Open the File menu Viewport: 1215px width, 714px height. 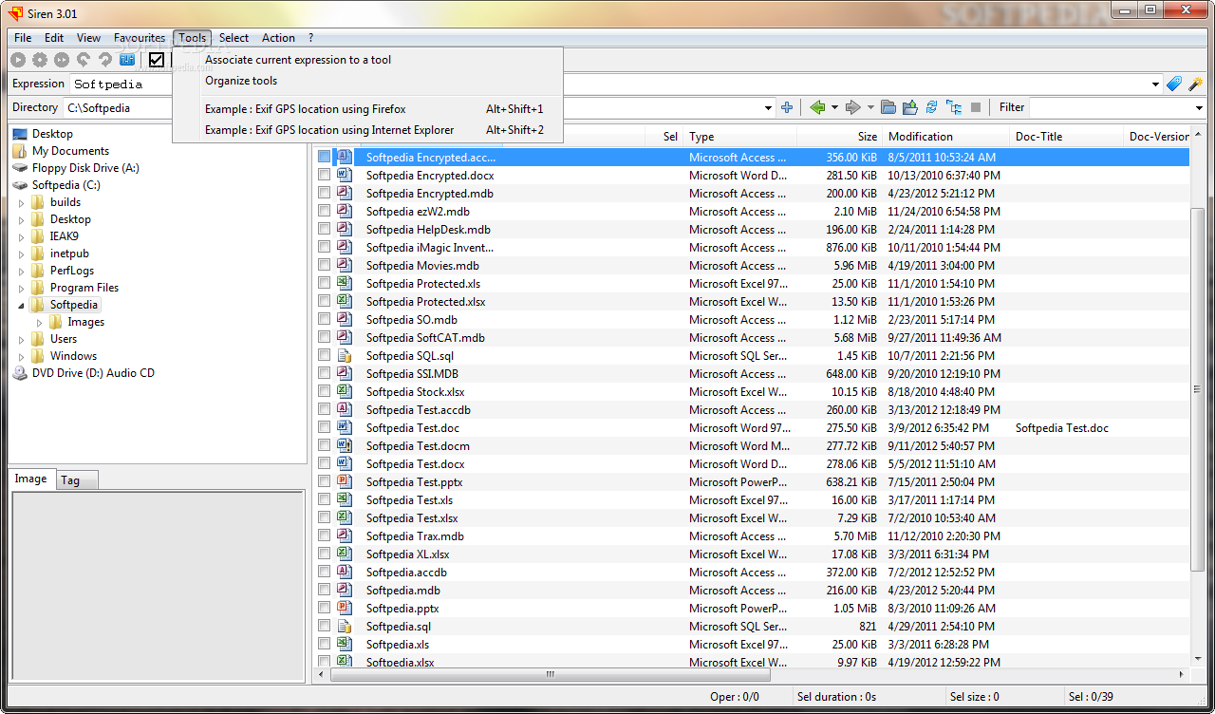[x=23, y=38]
